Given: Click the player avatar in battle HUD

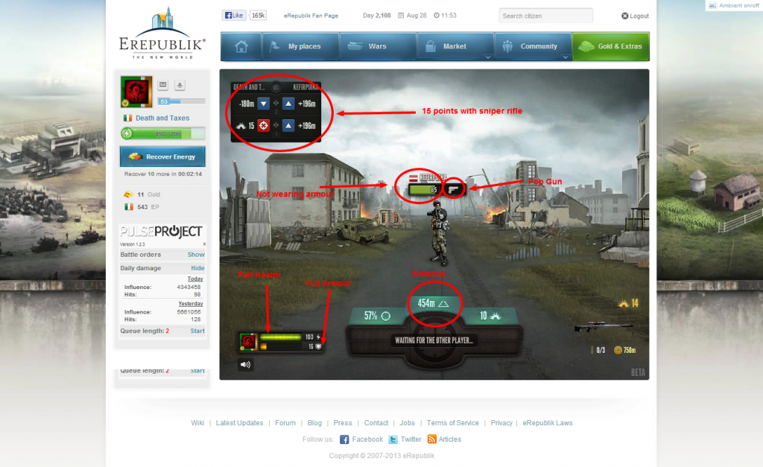Looking at the screenshot, I should tap(248, 341).
